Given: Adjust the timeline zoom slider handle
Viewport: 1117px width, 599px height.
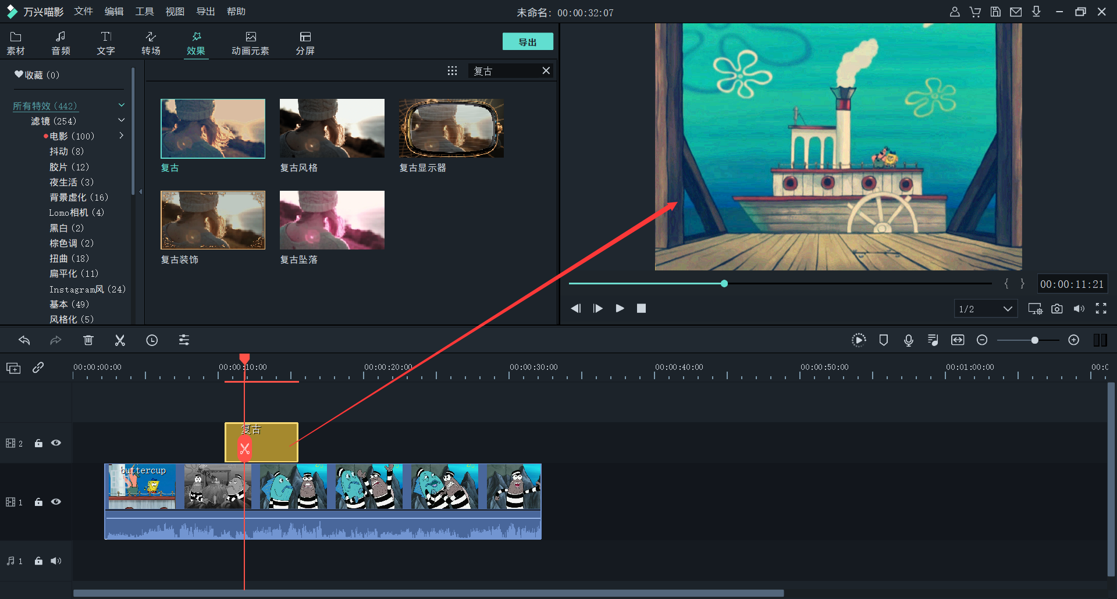Looking at the screenshot, I should click(x=1034, y=340).
